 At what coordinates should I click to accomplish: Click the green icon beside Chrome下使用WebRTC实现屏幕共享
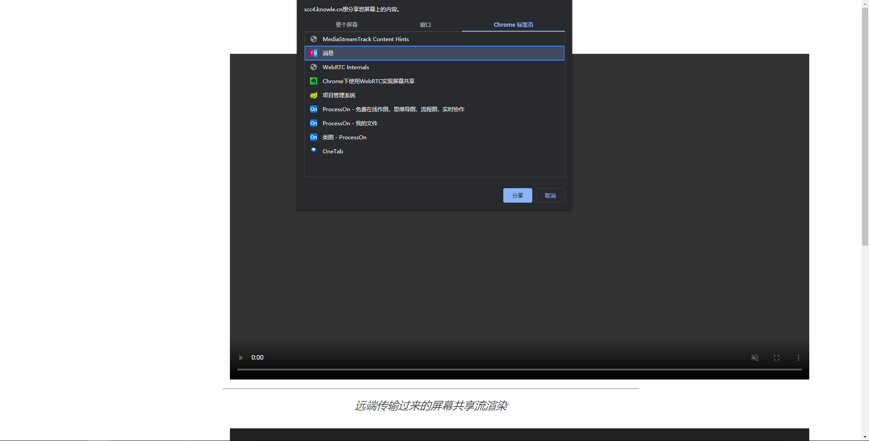[314, 81]
